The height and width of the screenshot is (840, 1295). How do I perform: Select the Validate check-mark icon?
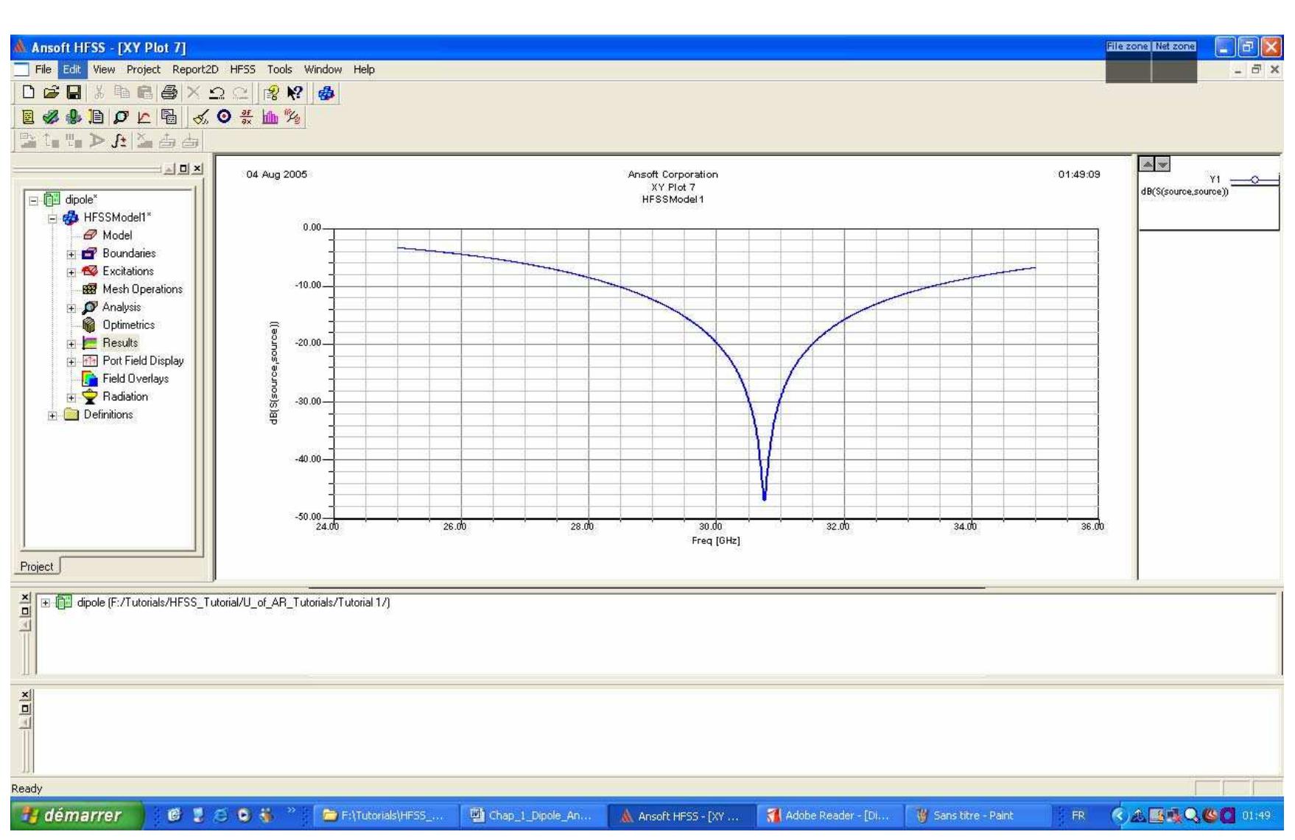[49, 118]
